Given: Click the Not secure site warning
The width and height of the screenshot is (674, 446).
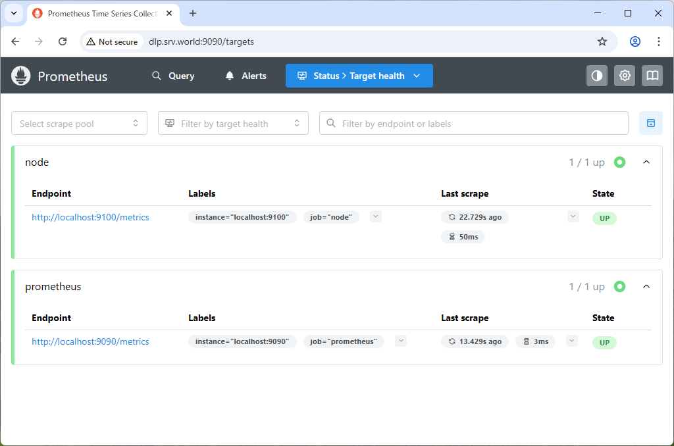Looking at the screenshot, I should (112, 41).
